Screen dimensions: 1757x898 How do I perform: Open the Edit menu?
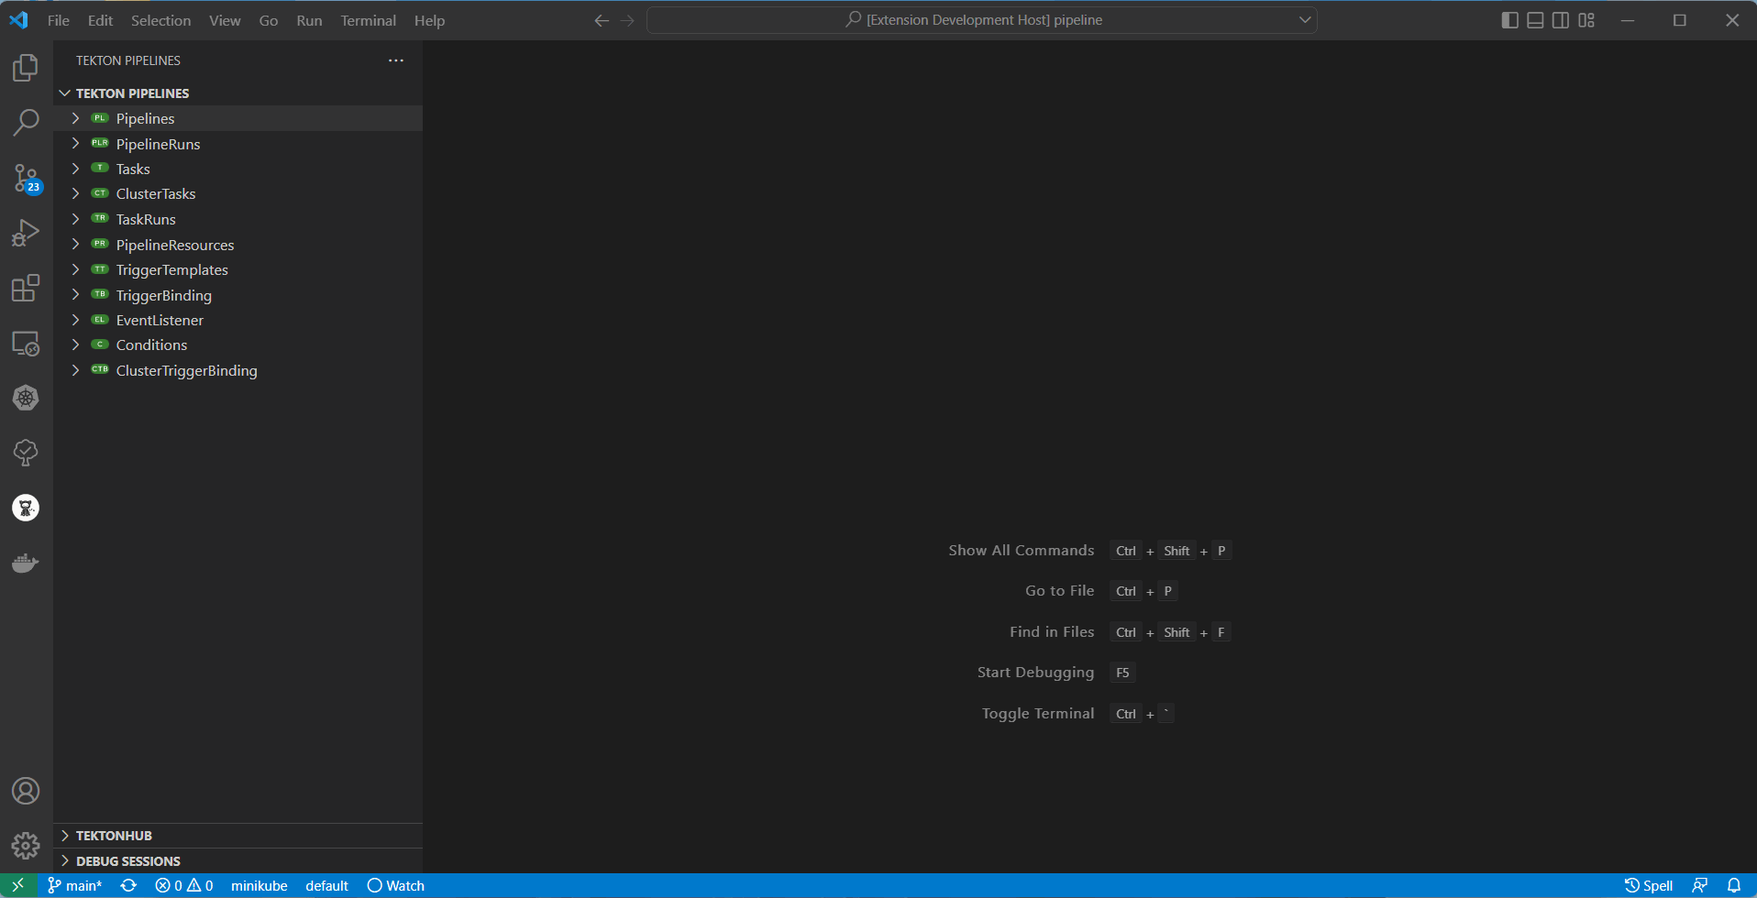100,20
